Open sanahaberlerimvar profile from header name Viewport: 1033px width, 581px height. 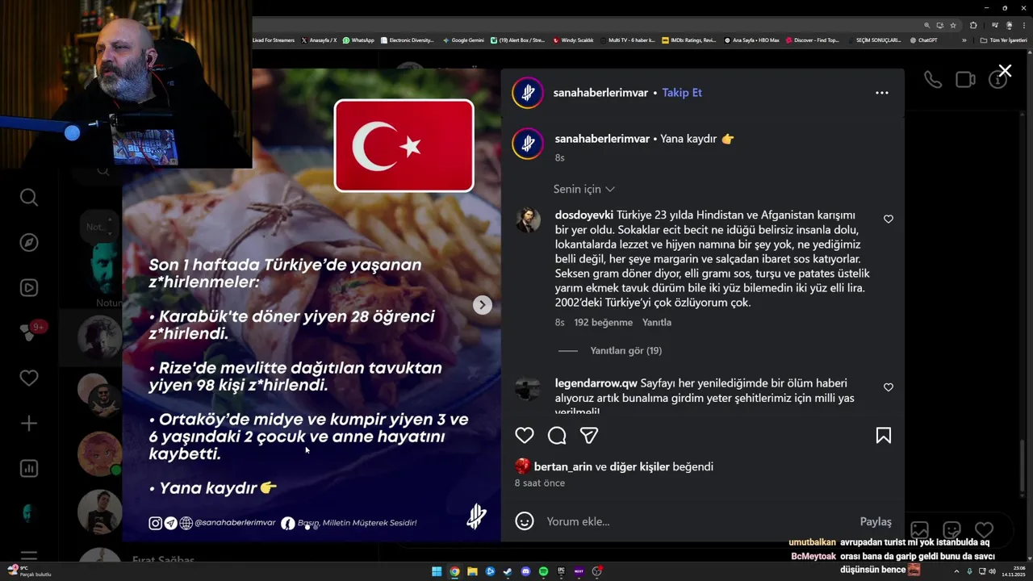[x=600, y=93]
